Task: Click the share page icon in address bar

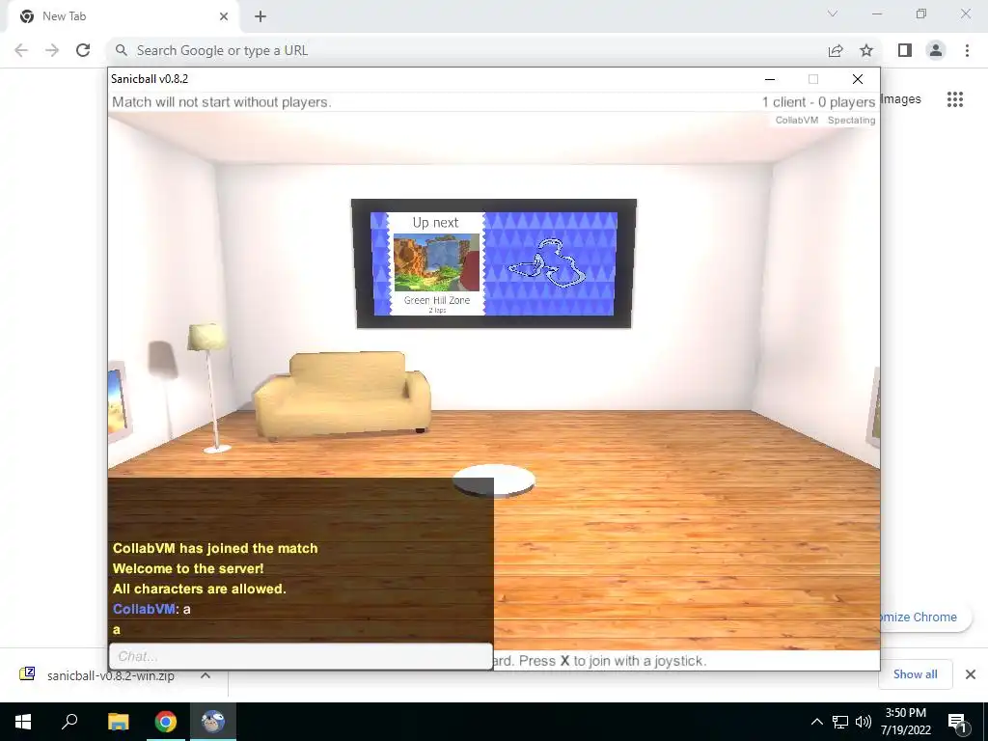Action: pos(836,50)
